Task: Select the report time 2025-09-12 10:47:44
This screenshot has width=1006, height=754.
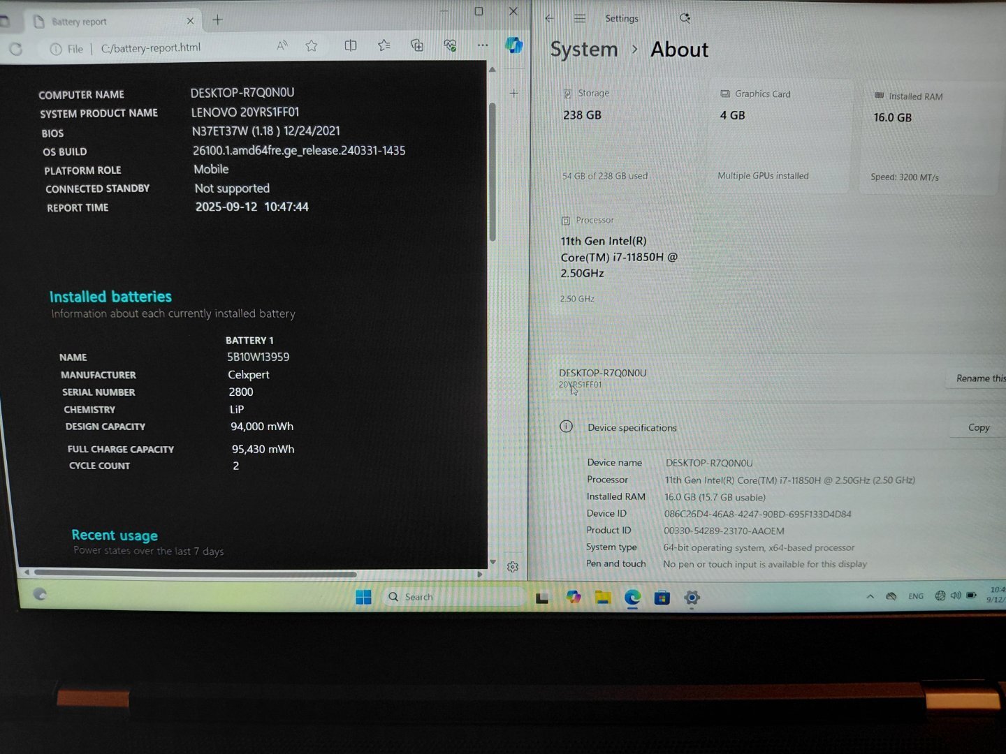Action: click(x=251, y=207)
